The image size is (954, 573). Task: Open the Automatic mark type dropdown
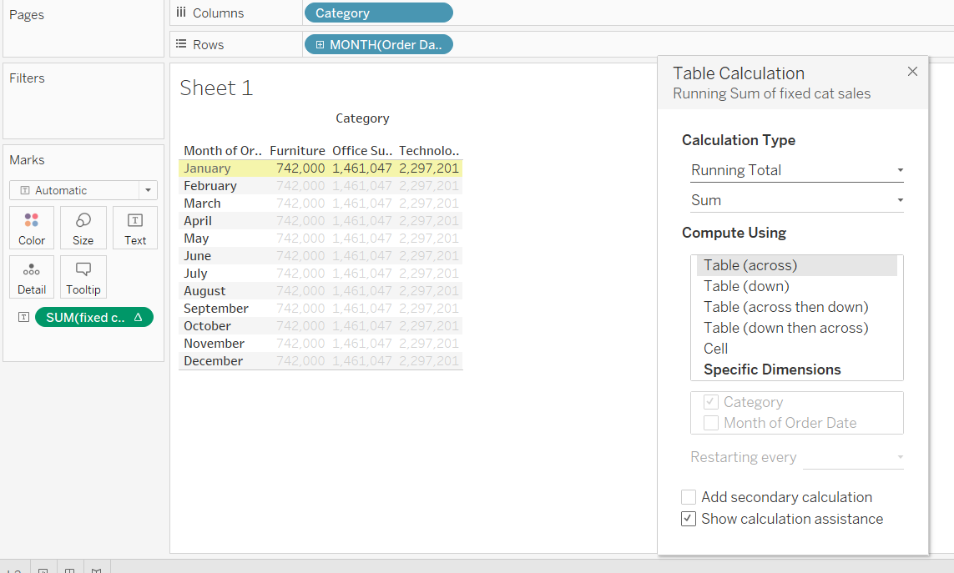coord(83,190)
